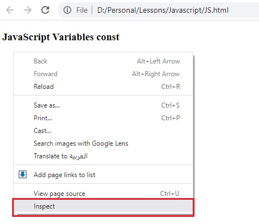Choose Cast... in the context menu

tap(103, 131)
